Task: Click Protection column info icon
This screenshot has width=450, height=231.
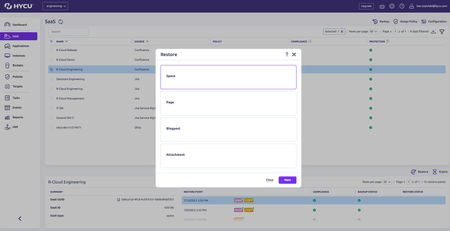Action: tap(388, 41)
